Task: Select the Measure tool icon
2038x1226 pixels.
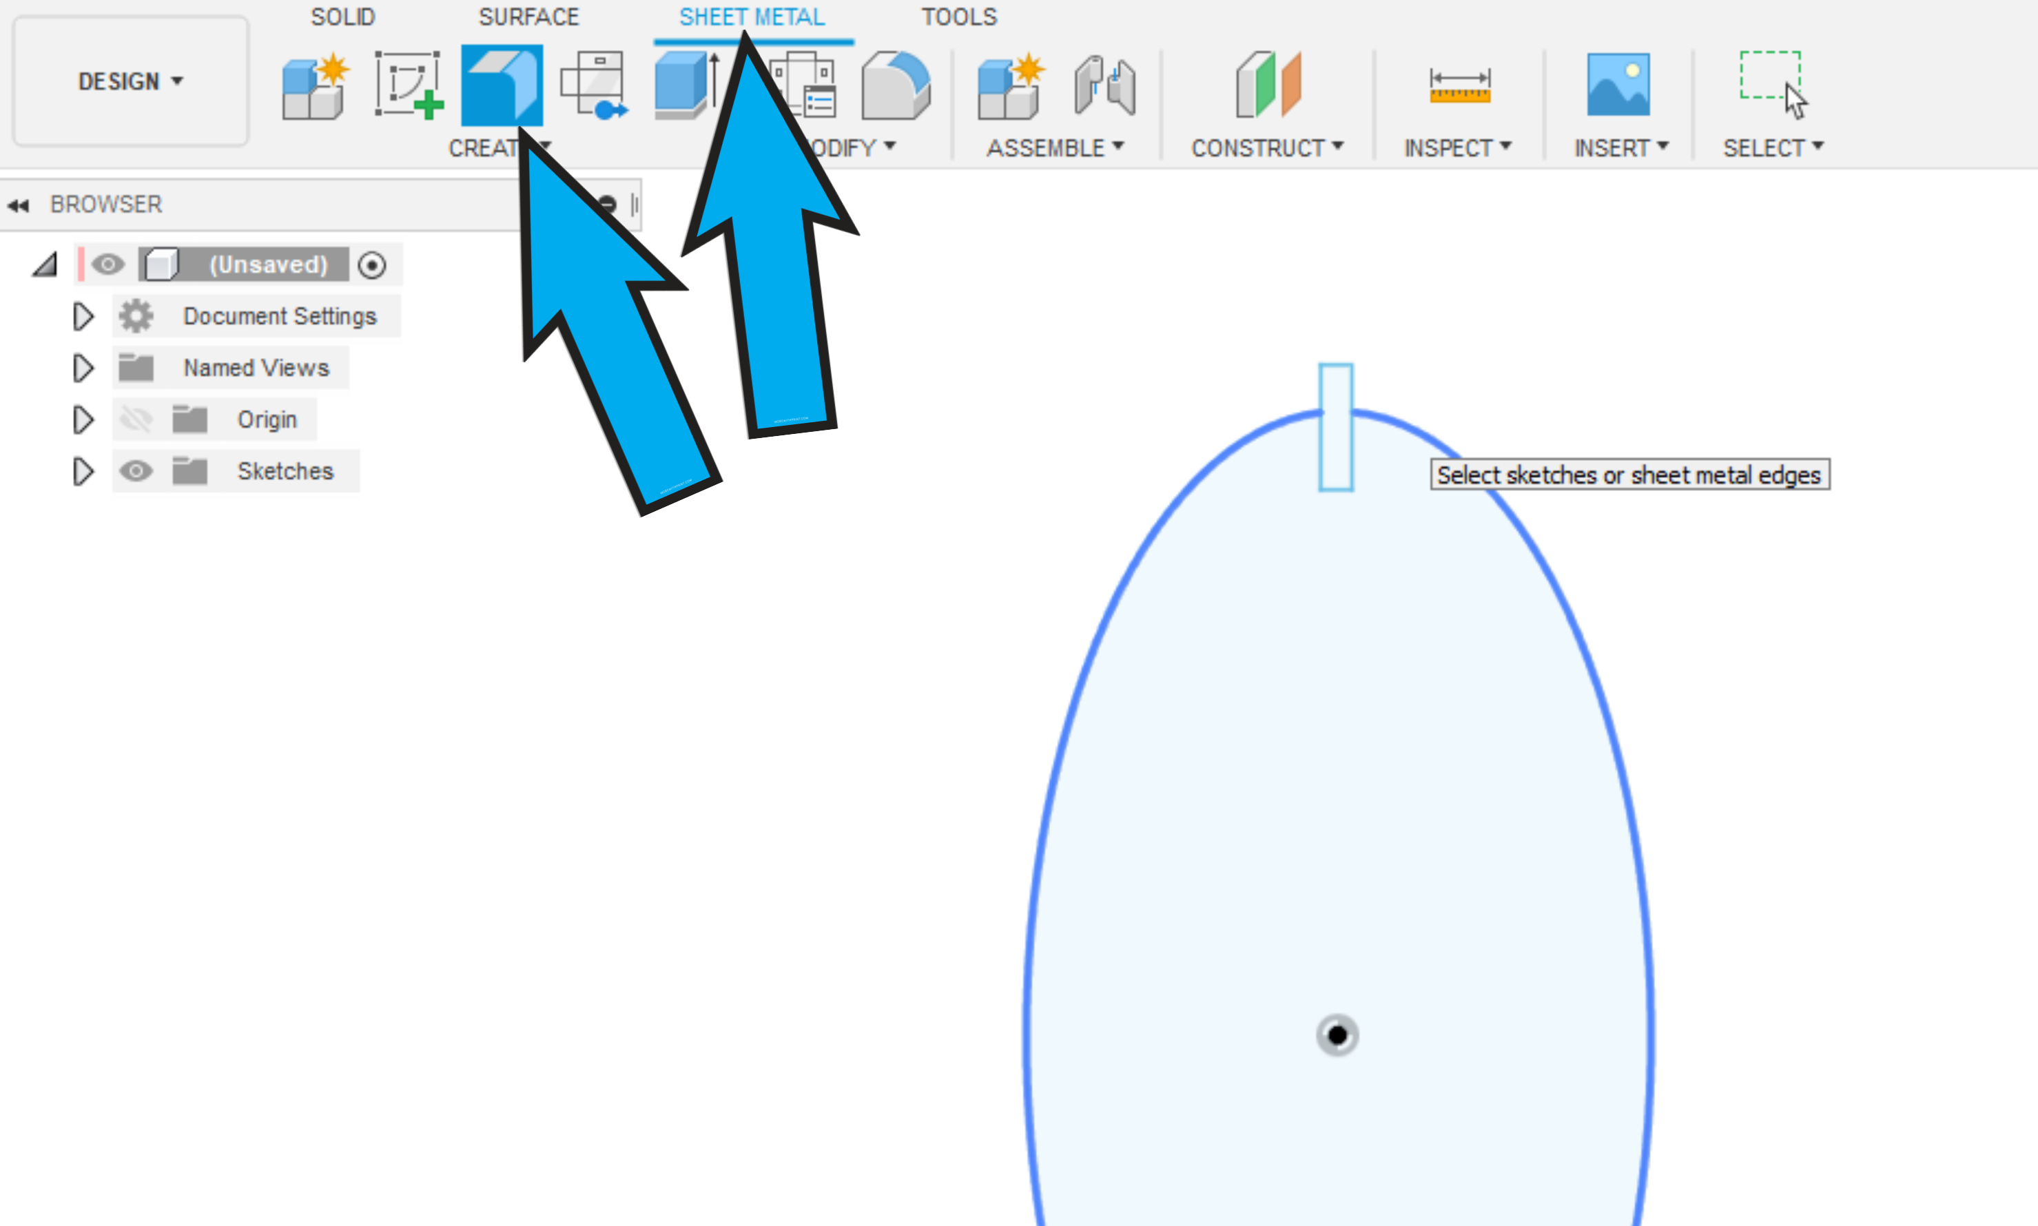Action: coord(1459,85)
